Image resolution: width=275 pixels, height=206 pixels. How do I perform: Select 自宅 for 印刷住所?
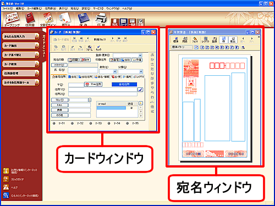click(x=114, y=60)
